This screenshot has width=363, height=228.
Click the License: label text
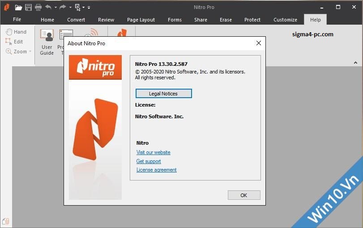coord(145,105)
